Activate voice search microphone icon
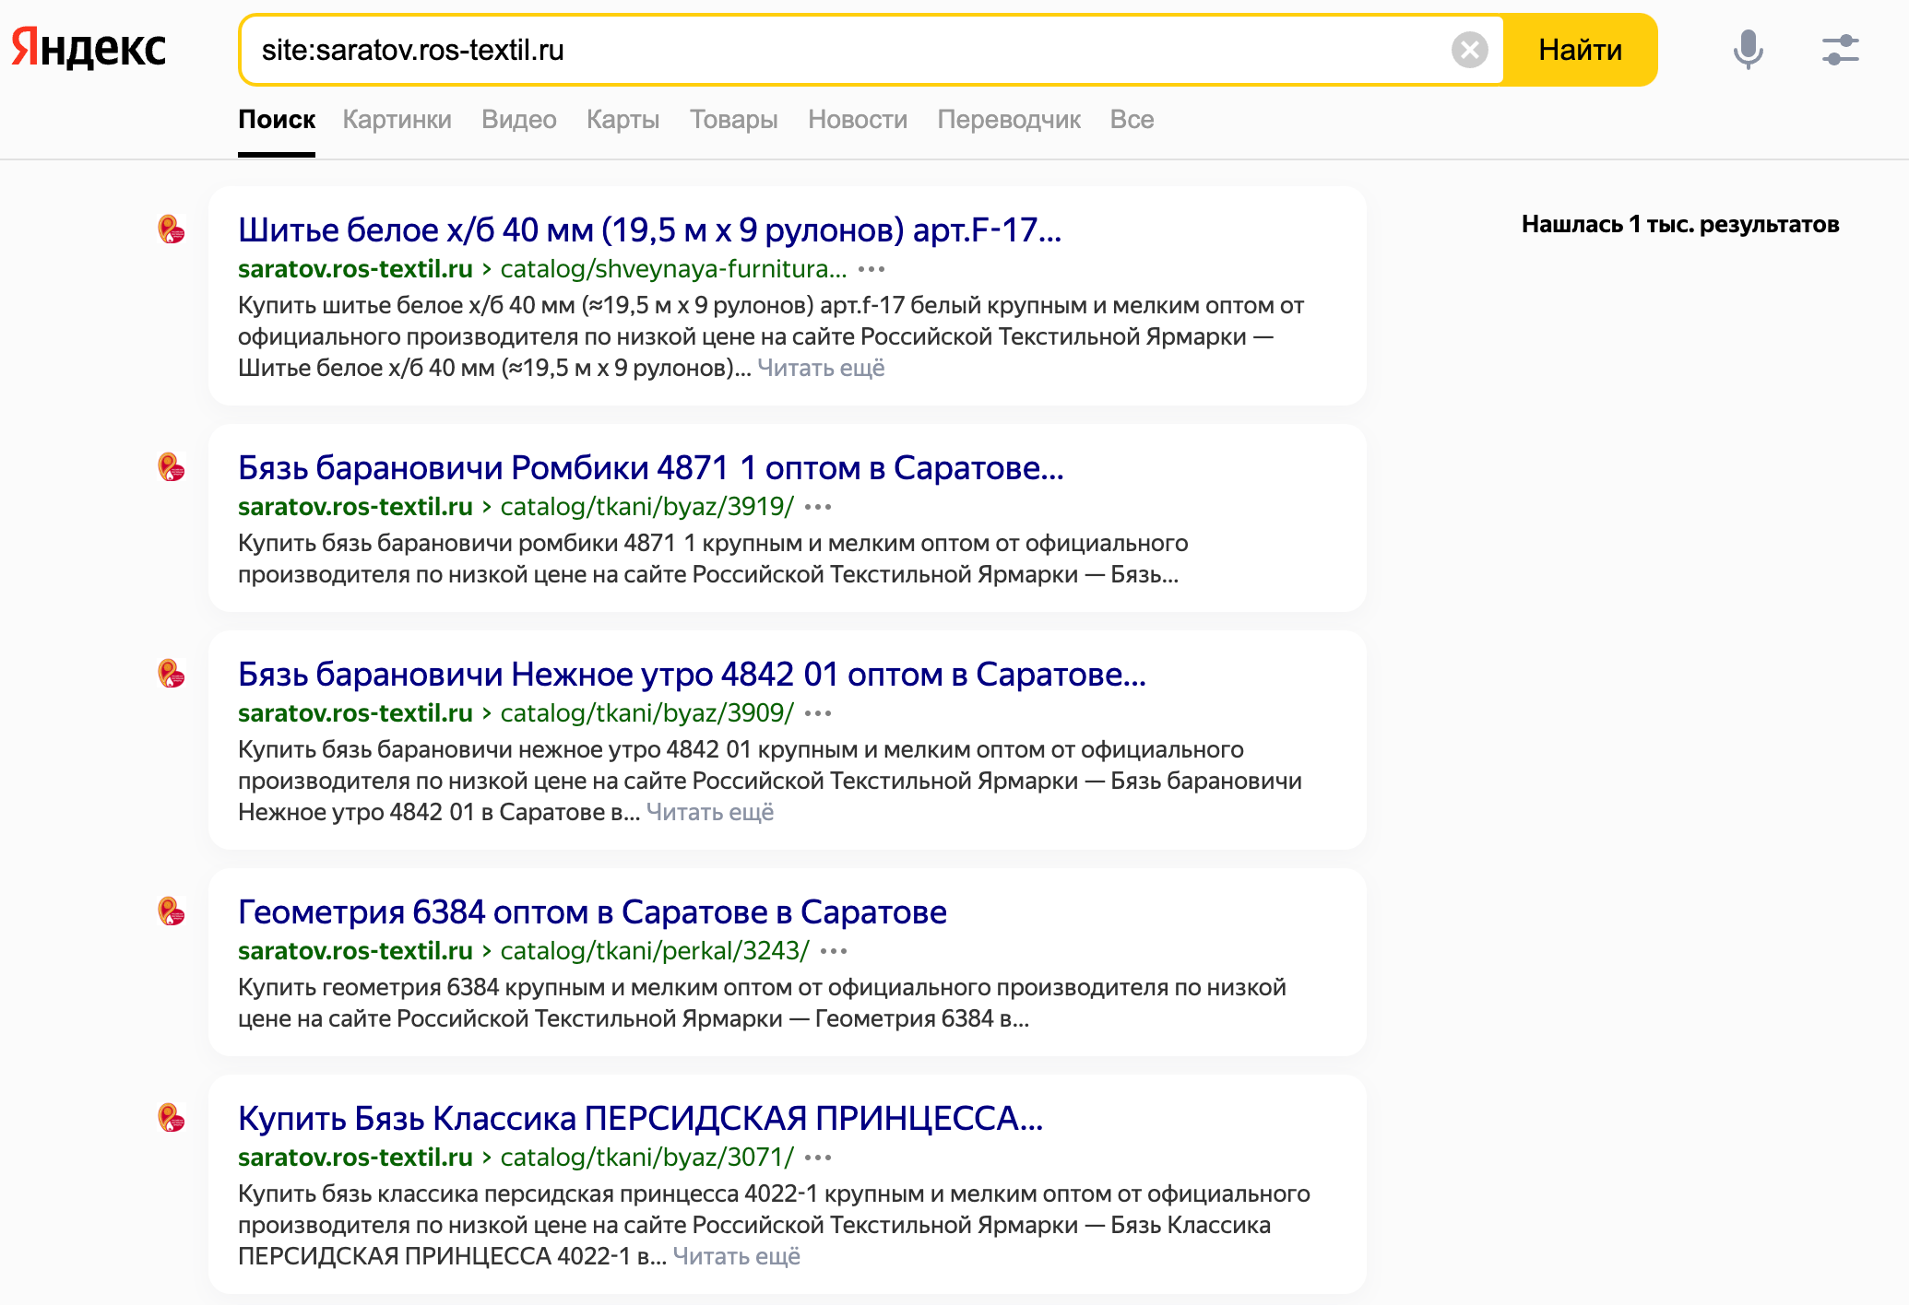Screen dimensions: 1909x1305 (x=1747, y=50)
